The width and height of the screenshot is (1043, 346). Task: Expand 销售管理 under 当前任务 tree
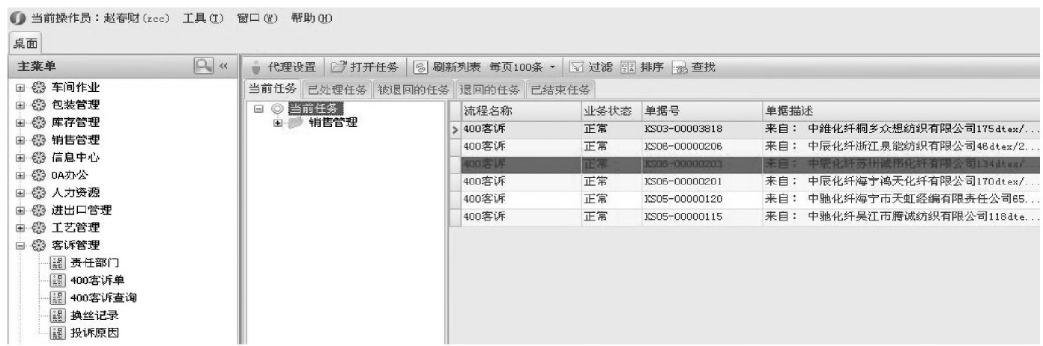[x=278, y=123]
